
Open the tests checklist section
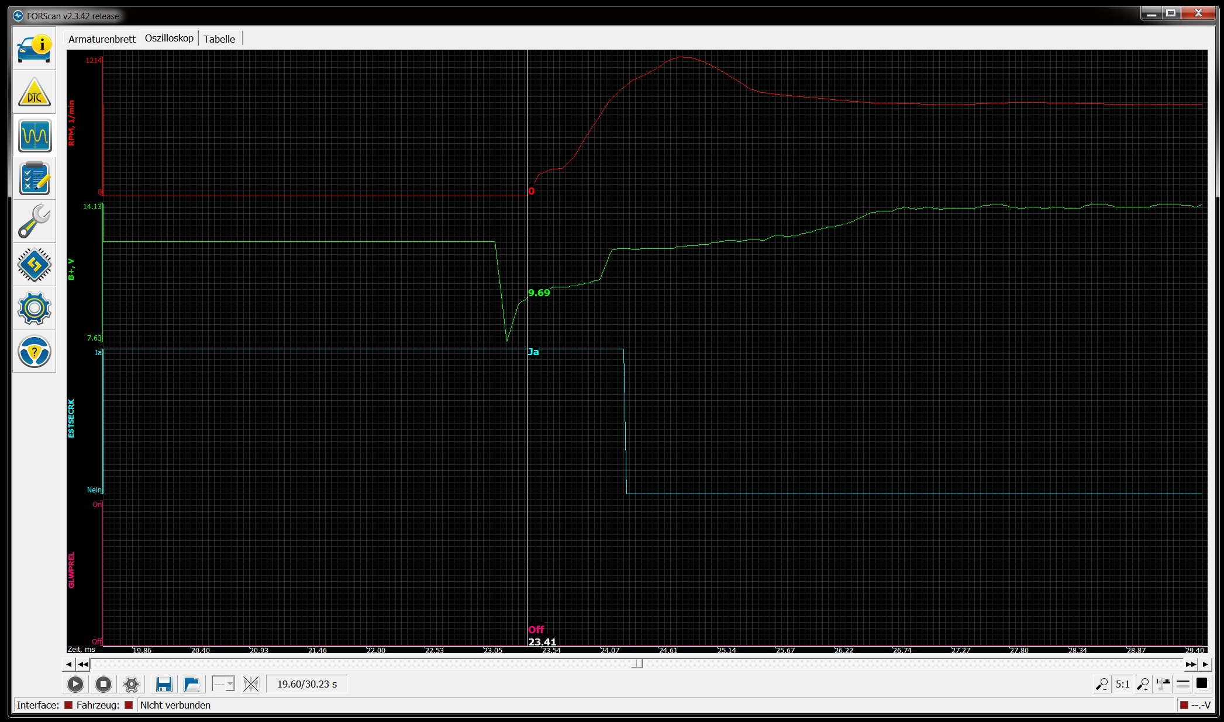[x=35, y=179]
